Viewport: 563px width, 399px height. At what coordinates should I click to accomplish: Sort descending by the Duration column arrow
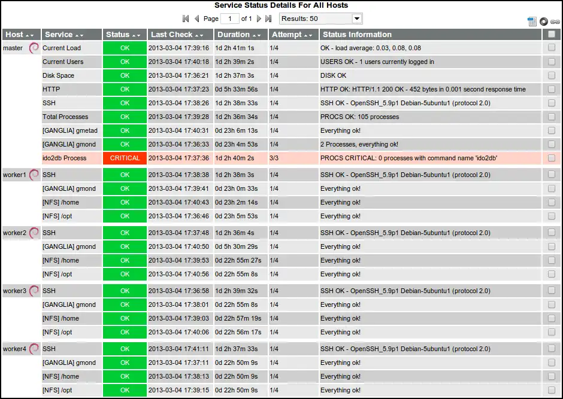262,35
